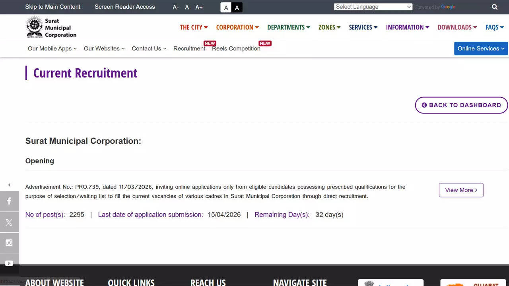The image size is (509, 286).
Task: Click View More on the recruitment notice
Action: point(461,190)
